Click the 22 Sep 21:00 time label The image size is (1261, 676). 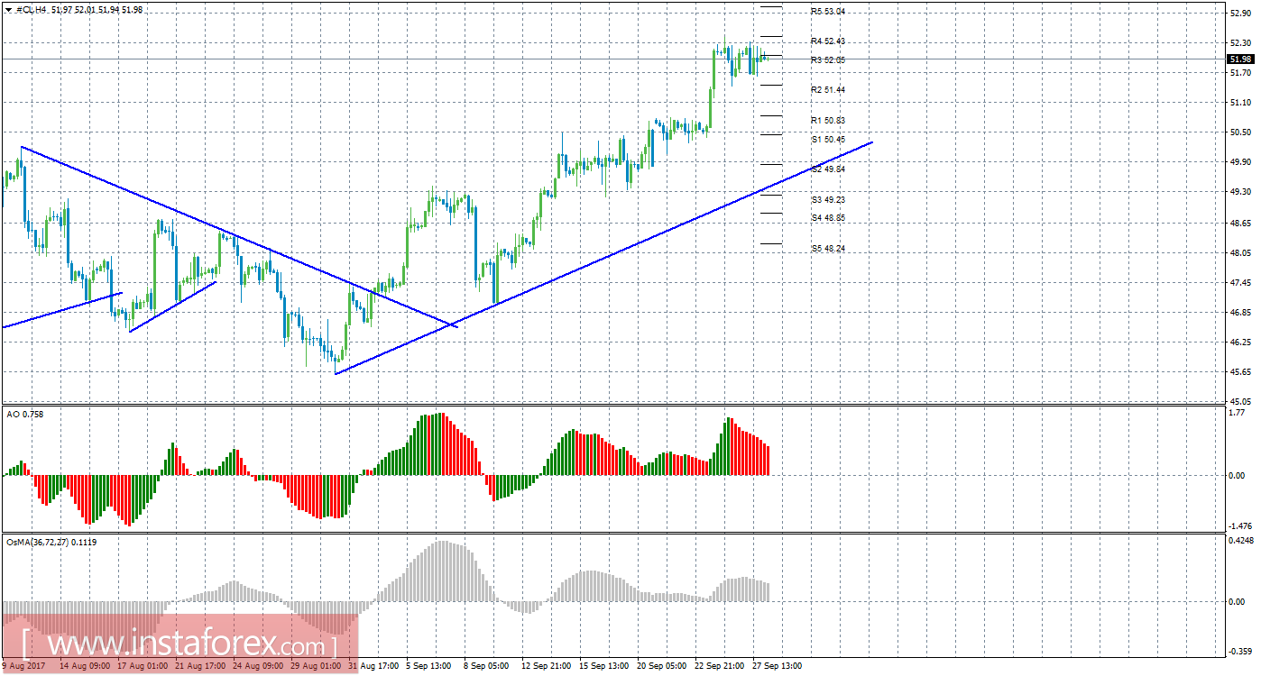[720, 667]
